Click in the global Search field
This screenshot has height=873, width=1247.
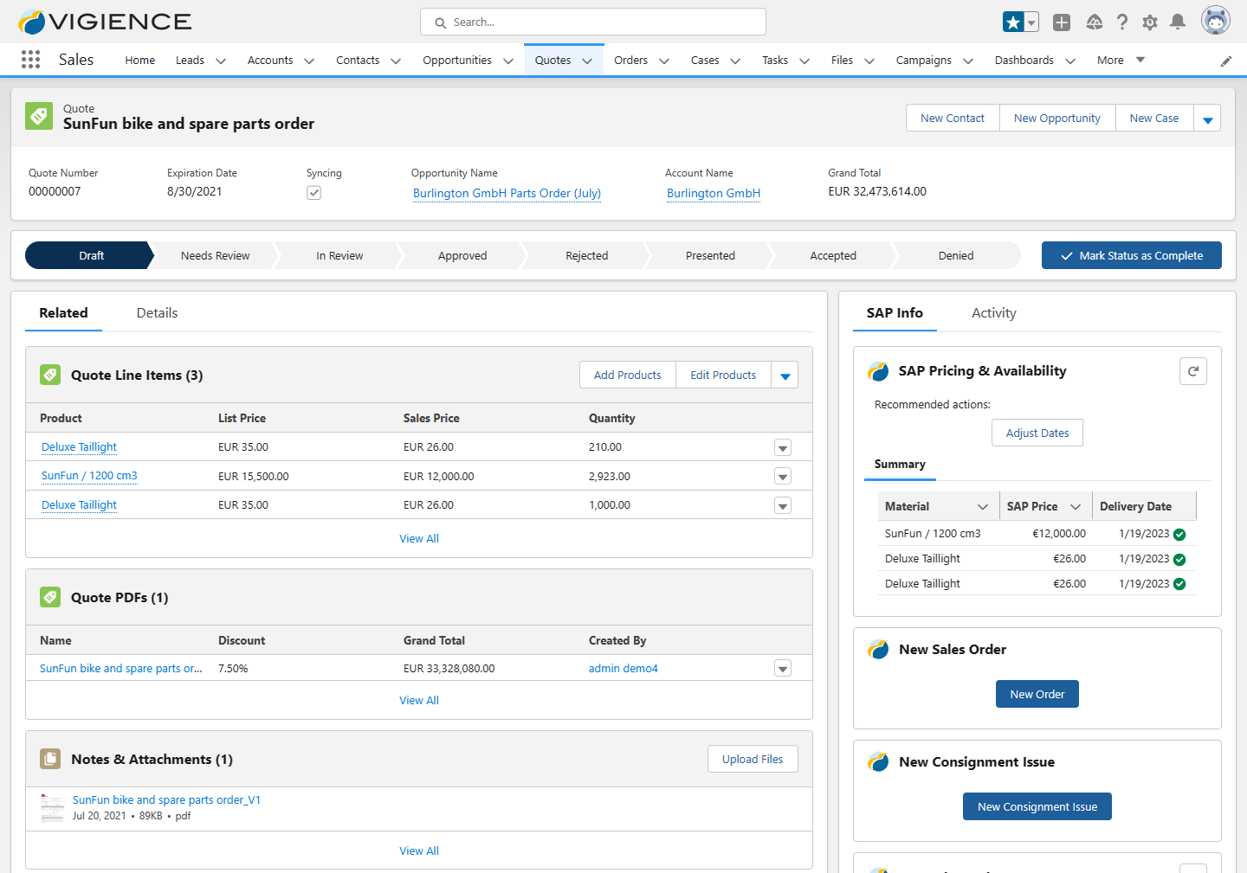point(593,22)
